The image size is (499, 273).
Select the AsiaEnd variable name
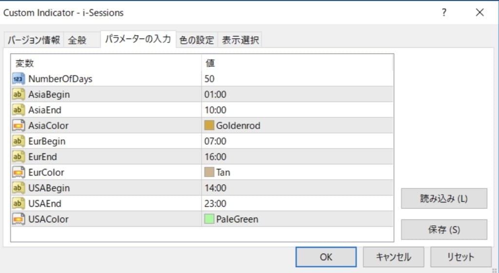pyautogui.click(x=45, y=110)
